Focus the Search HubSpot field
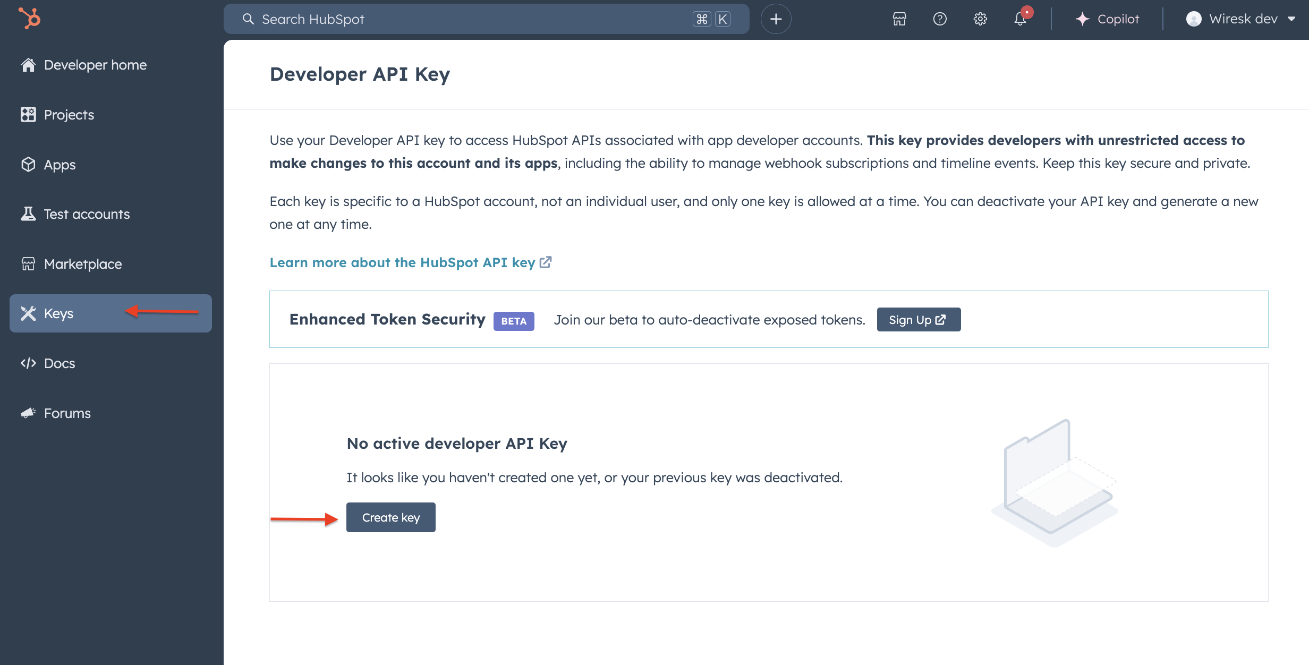 point(486,19)
